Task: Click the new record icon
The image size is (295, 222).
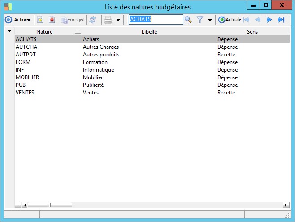Action: click(40, 20)
